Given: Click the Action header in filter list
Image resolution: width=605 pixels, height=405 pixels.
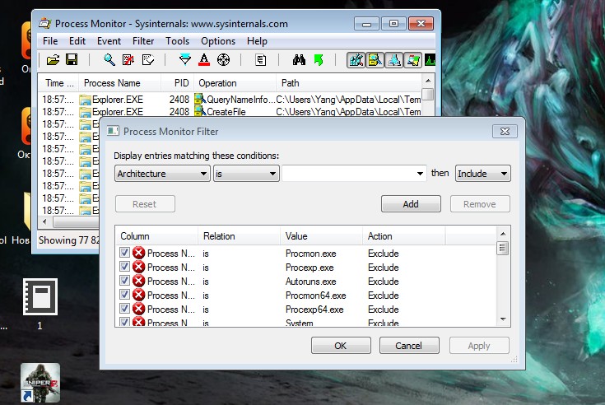Looking at the screenshot, I should click(404, 236).
